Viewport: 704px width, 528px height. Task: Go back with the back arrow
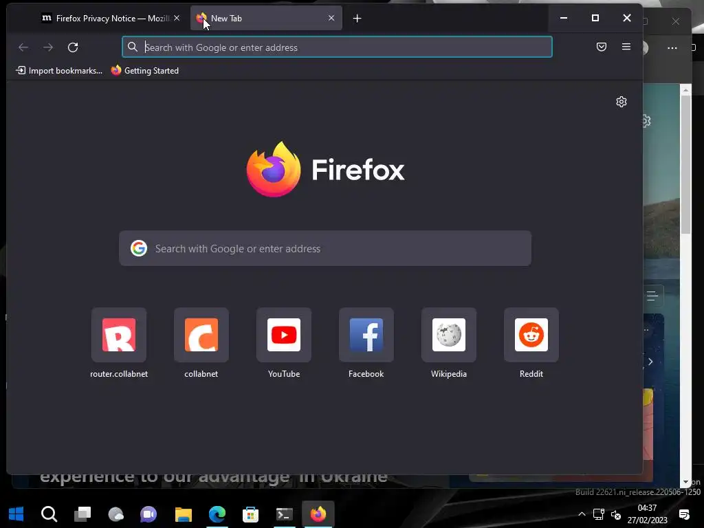tap(23, 47)
